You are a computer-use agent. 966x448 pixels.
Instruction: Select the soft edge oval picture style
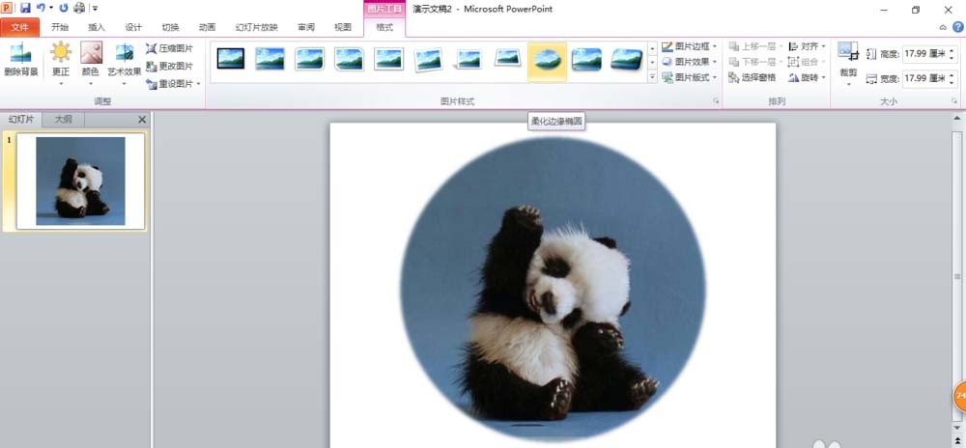(x=547, y=60)
